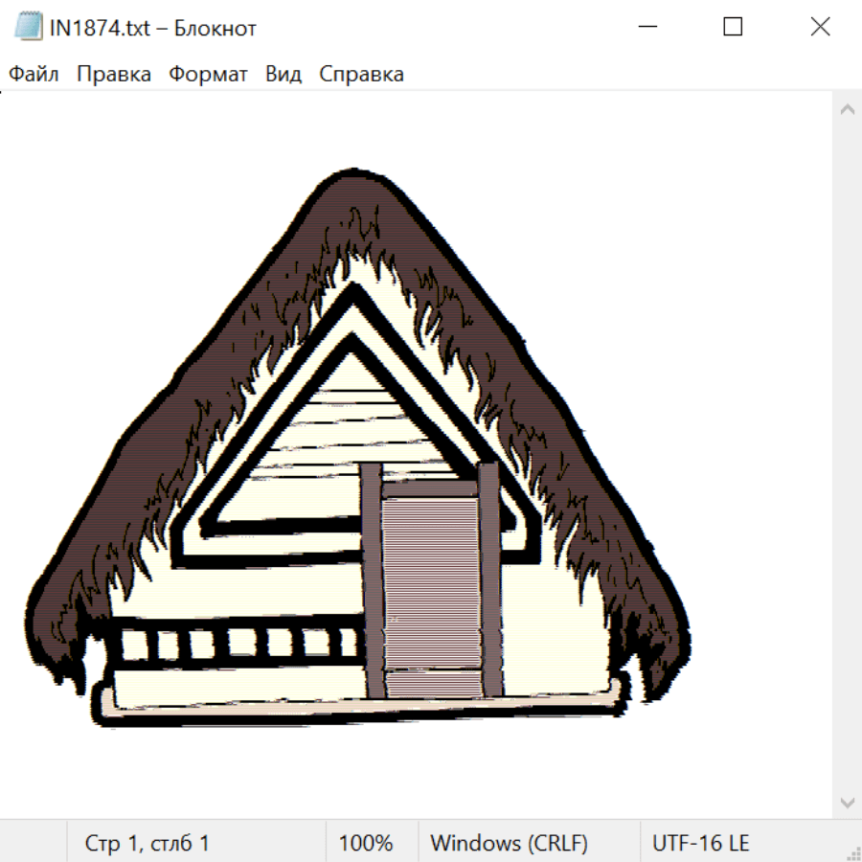Image resolution: width=862 pixels, height=862 pixels.
Task: Click the Notepad icon in the title bar
Action: click(29, 28)
